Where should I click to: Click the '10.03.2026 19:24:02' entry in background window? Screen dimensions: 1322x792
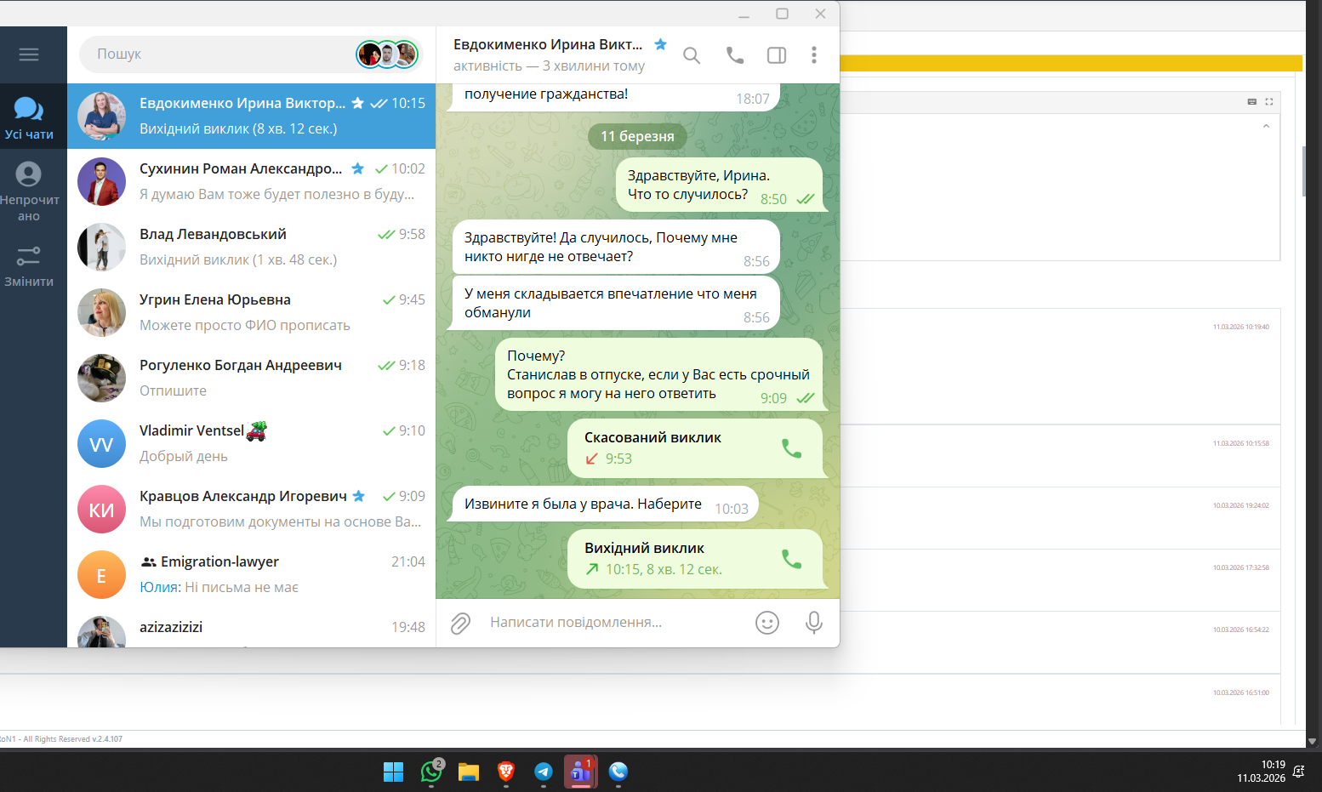1240,505
